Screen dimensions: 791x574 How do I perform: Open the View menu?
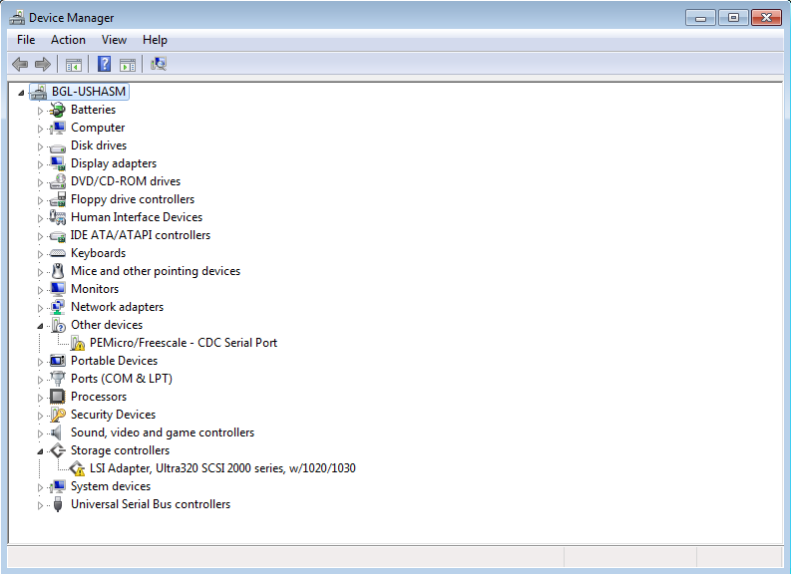pyautogui.click(x=114, y=40)
